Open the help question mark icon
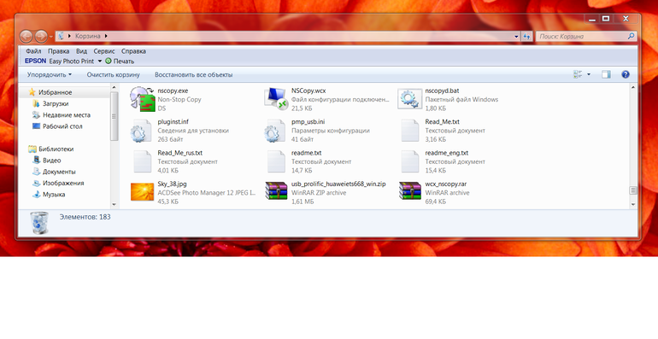Image resolution: width=658 pixels, height=339 pixels. [x=626, y=74]
